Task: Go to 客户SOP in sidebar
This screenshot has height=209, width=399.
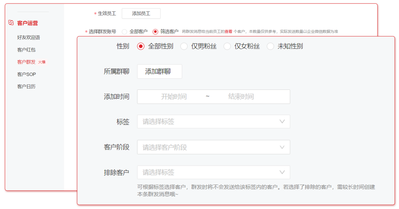Action: coord(27,74)
